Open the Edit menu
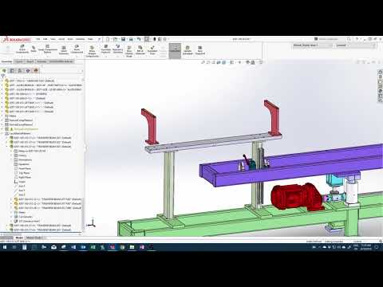The image size is (383, 287). pos(45,39)
